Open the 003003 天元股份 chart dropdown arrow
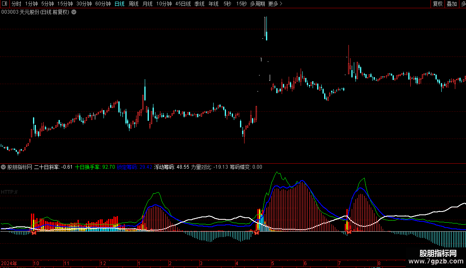Viewport: 466px width, 268px height. (x=74, y=12)
